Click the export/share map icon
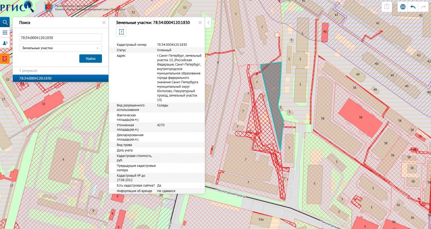 (387, 7)
